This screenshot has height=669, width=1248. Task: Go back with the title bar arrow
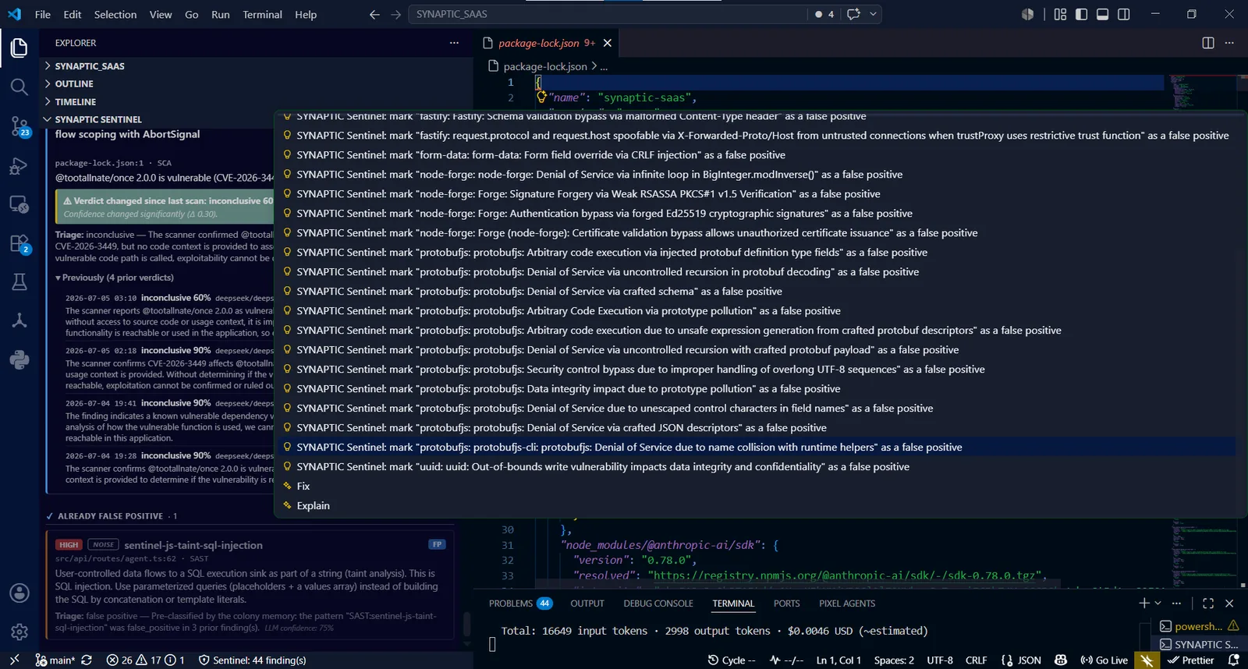coord(374,14)
